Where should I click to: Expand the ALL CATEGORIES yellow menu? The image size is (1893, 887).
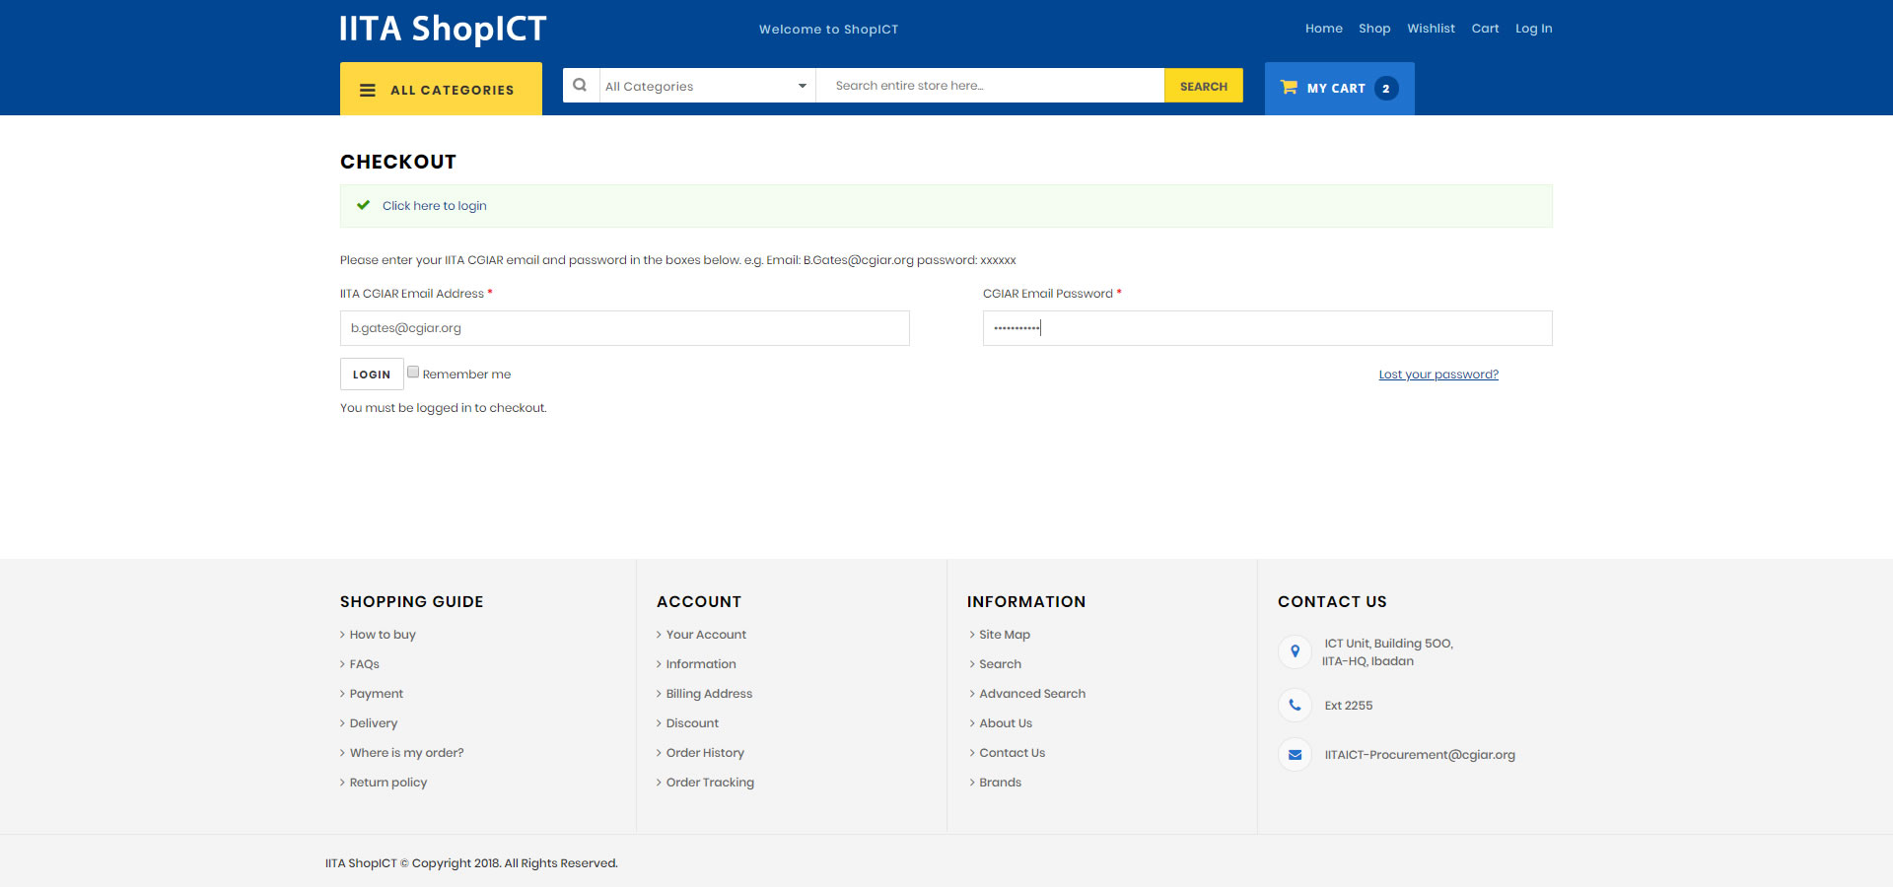point(441,89)
